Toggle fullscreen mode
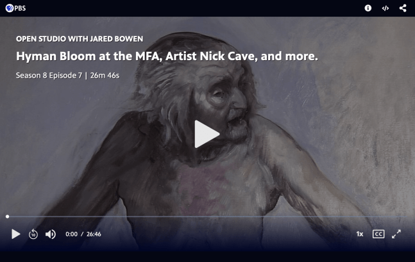Viewport: 415px width, 262px height. (x=396, y=234)
